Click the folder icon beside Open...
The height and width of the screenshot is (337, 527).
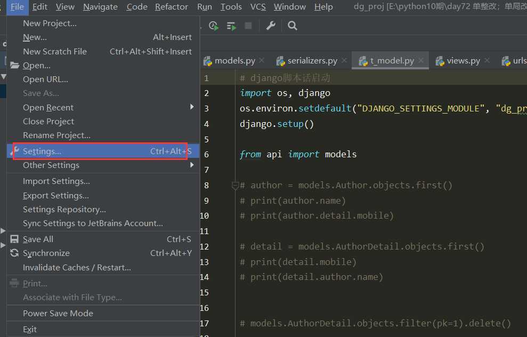14,65
